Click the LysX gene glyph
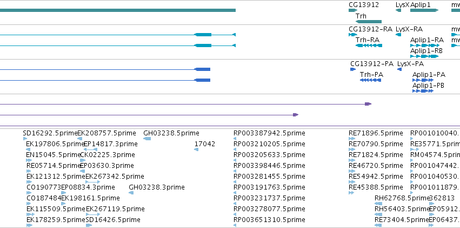The width and height of the screenshot is (460, 228). pos(398,10)
